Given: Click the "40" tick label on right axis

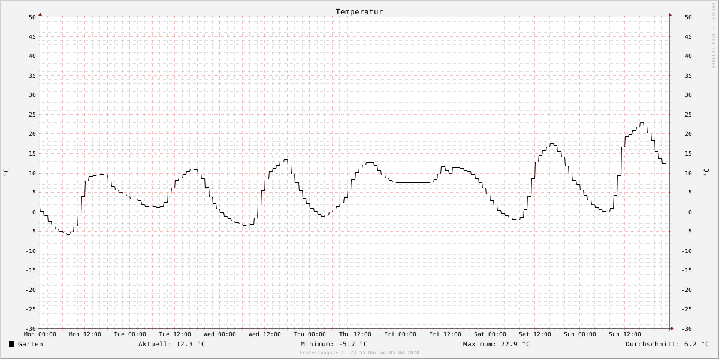Looking at the screenshot, I should point(688,56).
